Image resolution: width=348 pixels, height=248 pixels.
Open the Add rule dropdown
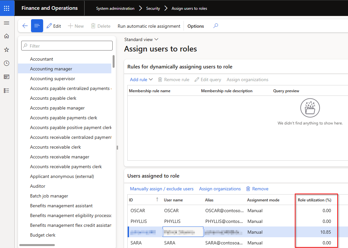(x=141, y=80)
